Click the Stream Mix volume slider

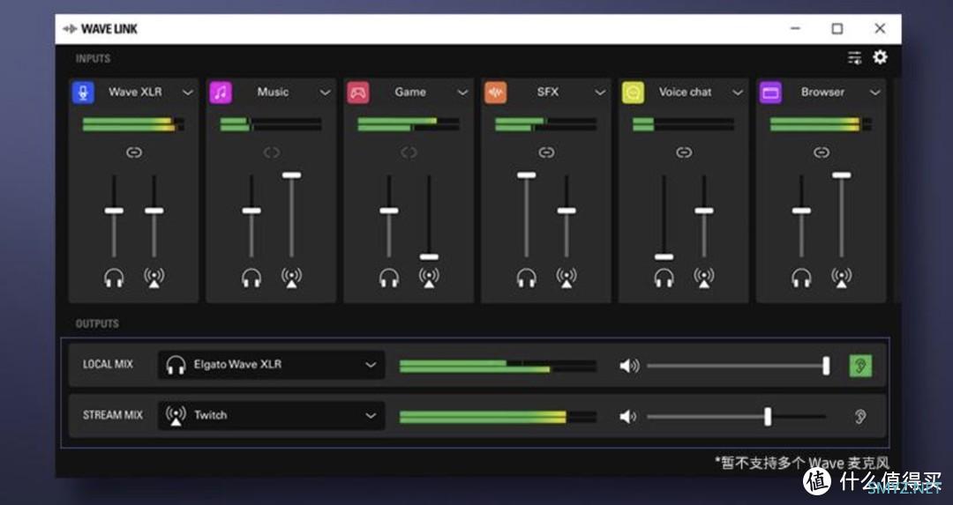737,416
